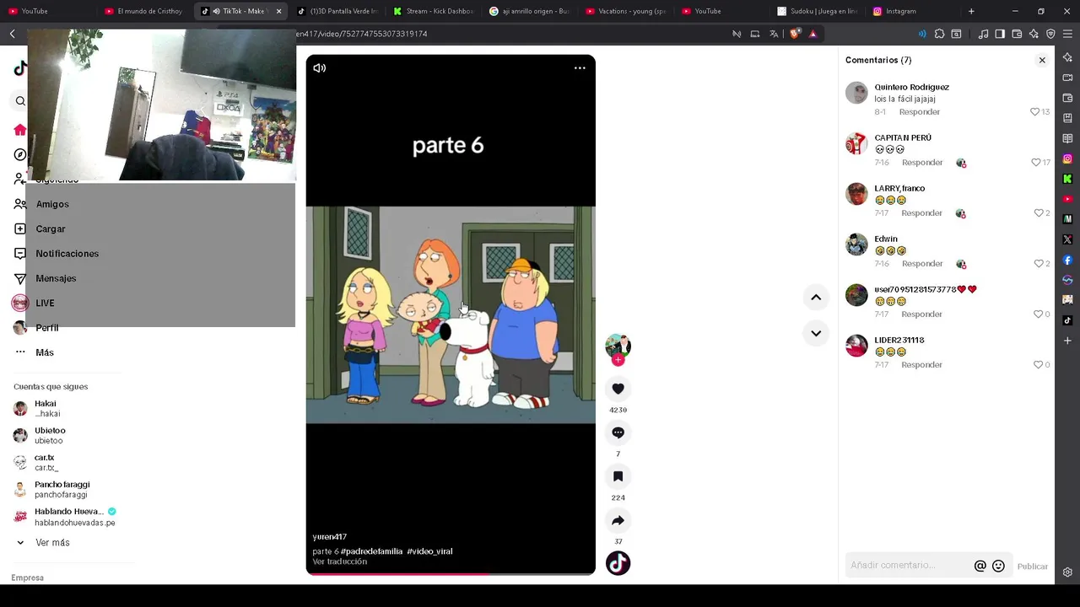Switch to El mundo de Cristhoy tab

click(144, 11)
